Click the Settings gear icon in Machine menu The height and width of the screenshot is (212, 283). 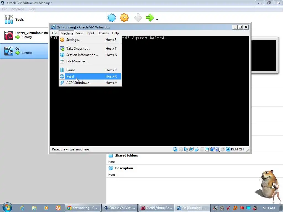62,40
